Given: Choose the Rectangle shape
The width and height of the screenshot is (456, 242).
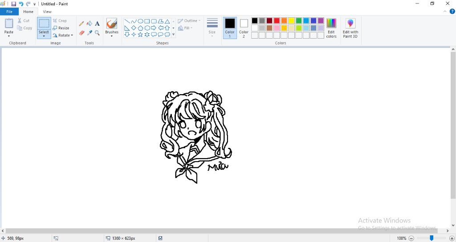Looking at the screenshot, I should pyautogui.click(x=147, y=21).
